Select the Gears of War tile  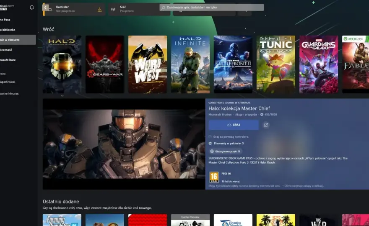(x=105, y=64)
